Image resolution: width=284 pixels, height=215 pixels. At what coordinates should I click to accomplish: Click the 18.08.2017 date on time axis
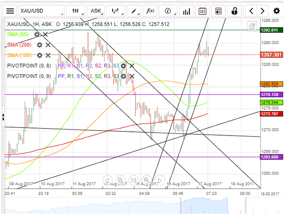point(270,194)
